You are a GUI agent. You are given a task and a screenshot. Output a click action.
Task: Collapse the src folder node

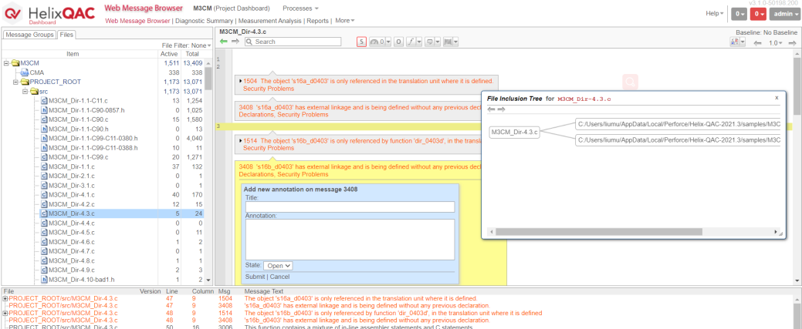click(24, 91)
